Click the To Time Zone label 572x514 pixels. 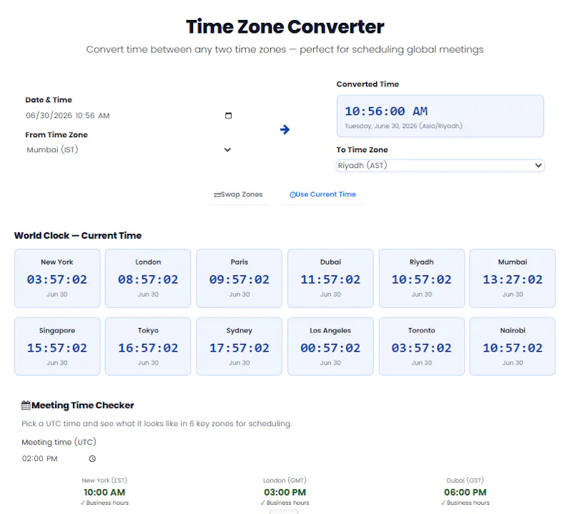[x=363, y=150]
